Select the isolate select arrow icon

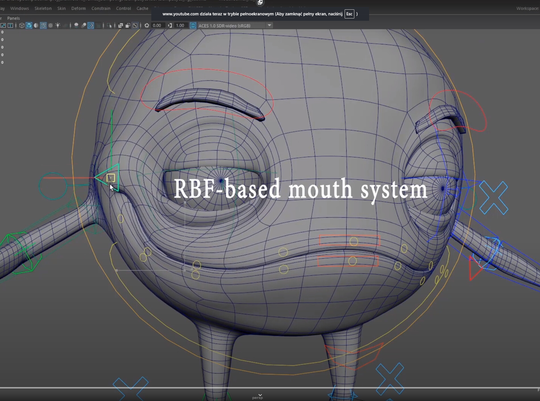[109, 25]
